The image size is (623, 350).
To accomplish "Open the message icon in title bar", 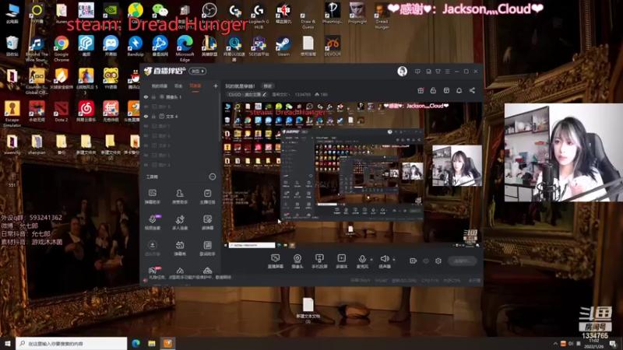I will pyautogui.click(x=417, y=72).
